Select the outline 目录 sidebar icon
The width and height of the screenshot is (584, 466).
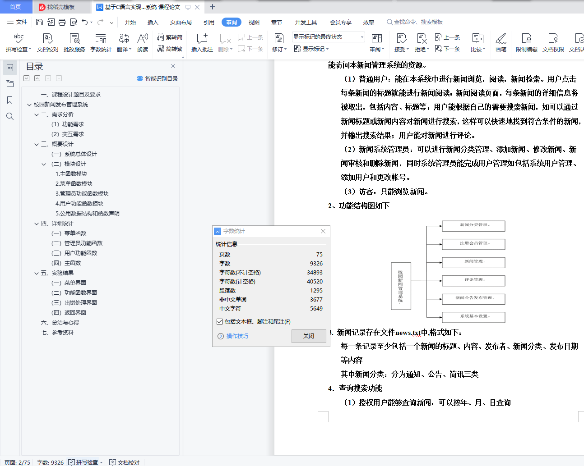(x=9, y=68)
